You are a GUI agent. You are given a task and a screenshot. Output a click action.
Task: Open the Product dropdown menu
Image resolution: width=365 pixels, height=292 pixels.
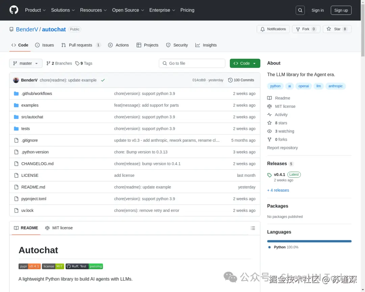click(x=35, y=10)
